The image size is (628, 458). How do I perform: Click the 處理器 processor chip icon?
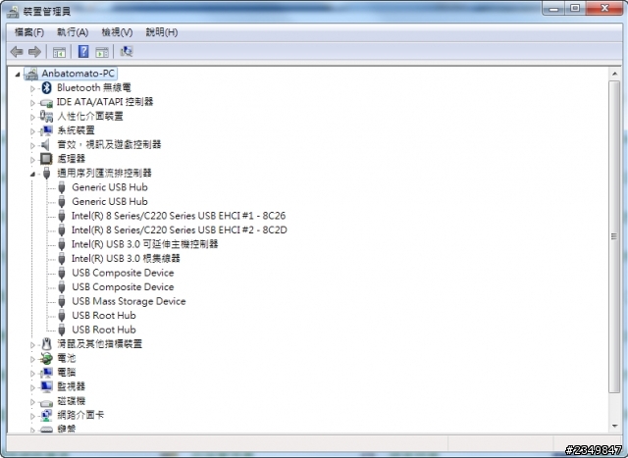point(46,159)
